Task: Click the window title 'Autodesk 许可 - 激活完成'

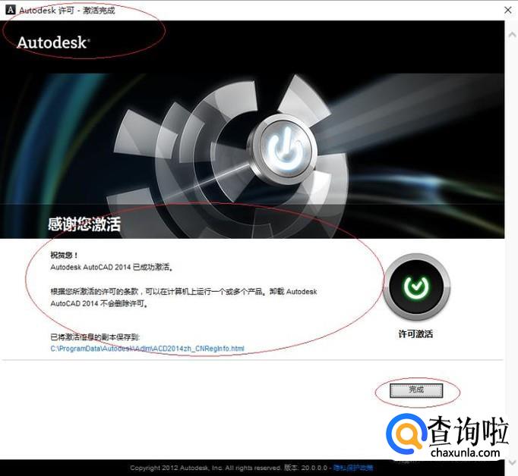Action: click(67, 10)
